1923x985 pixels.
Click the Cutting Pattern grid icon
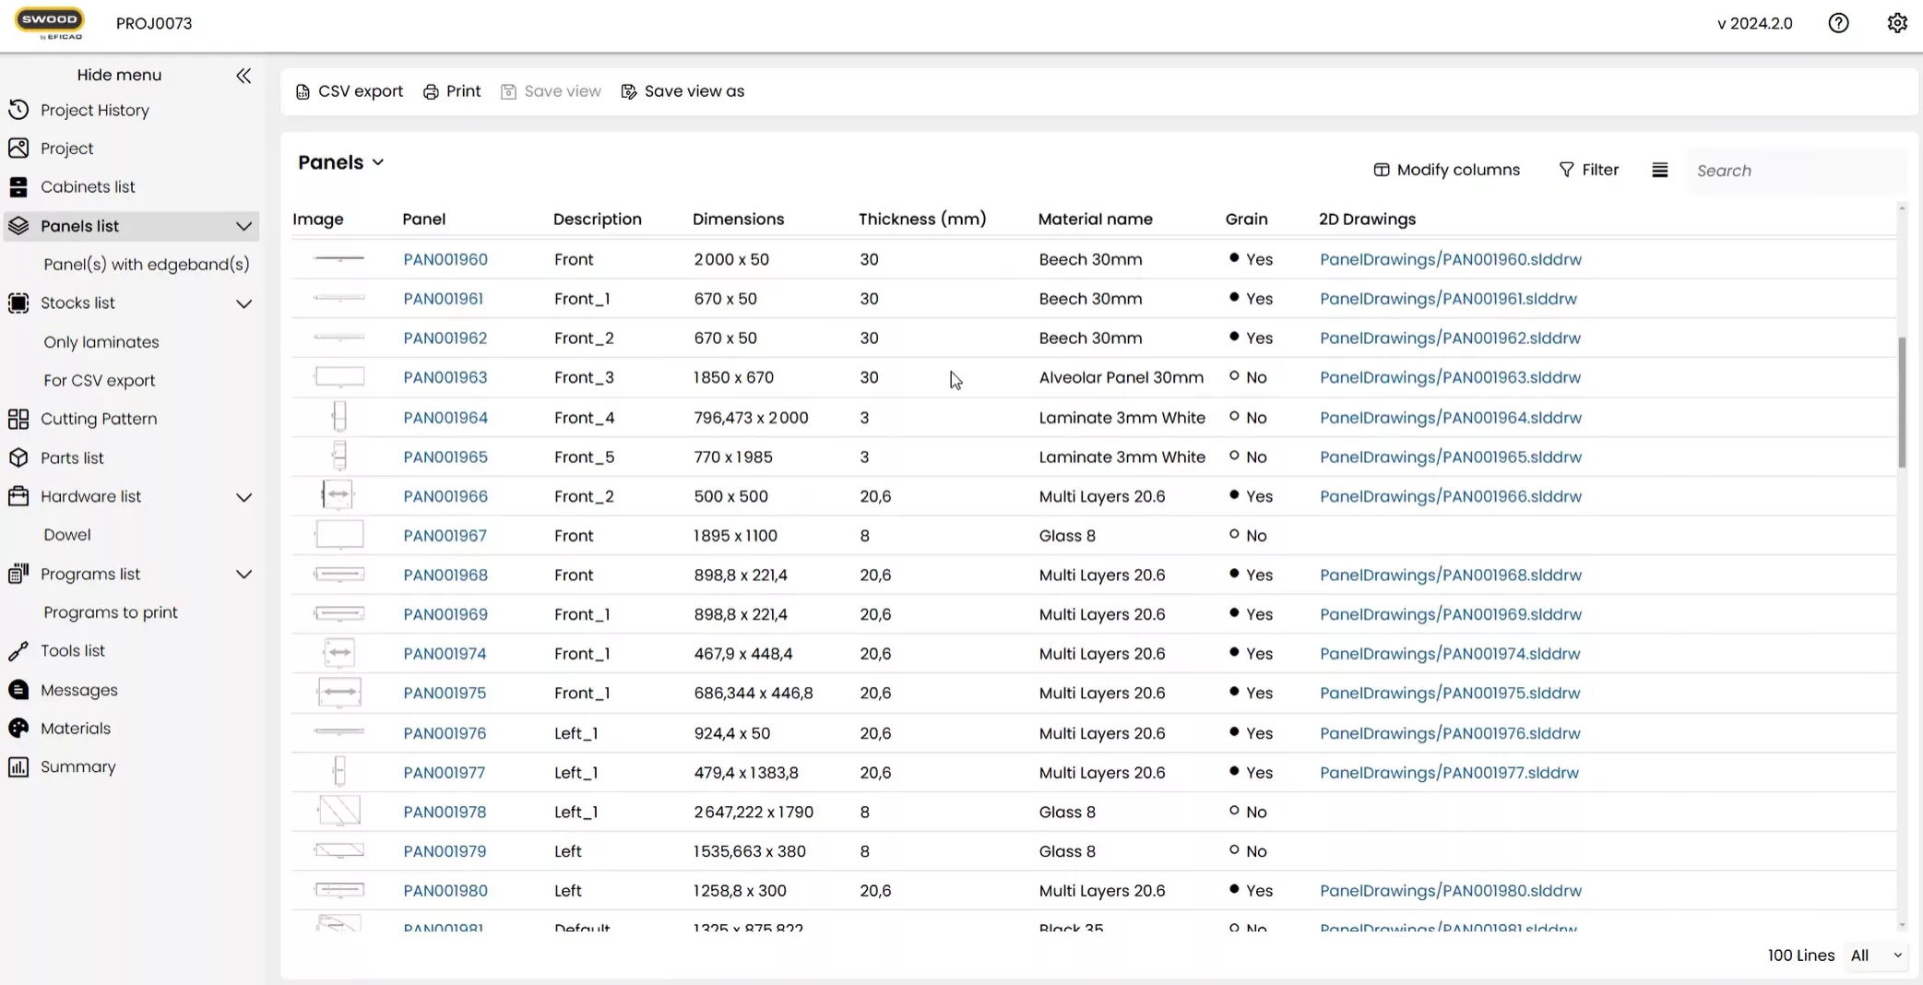[x=18, y=419]
